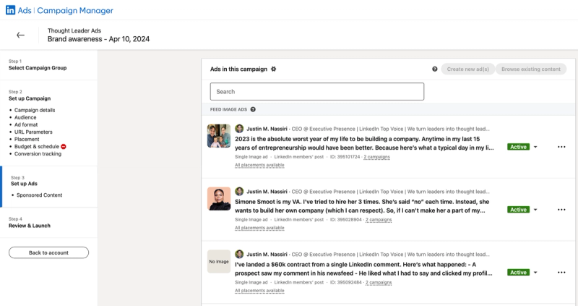
Task: Open help icon next to FEED IMAGE ADS
Action: (253, 109)
